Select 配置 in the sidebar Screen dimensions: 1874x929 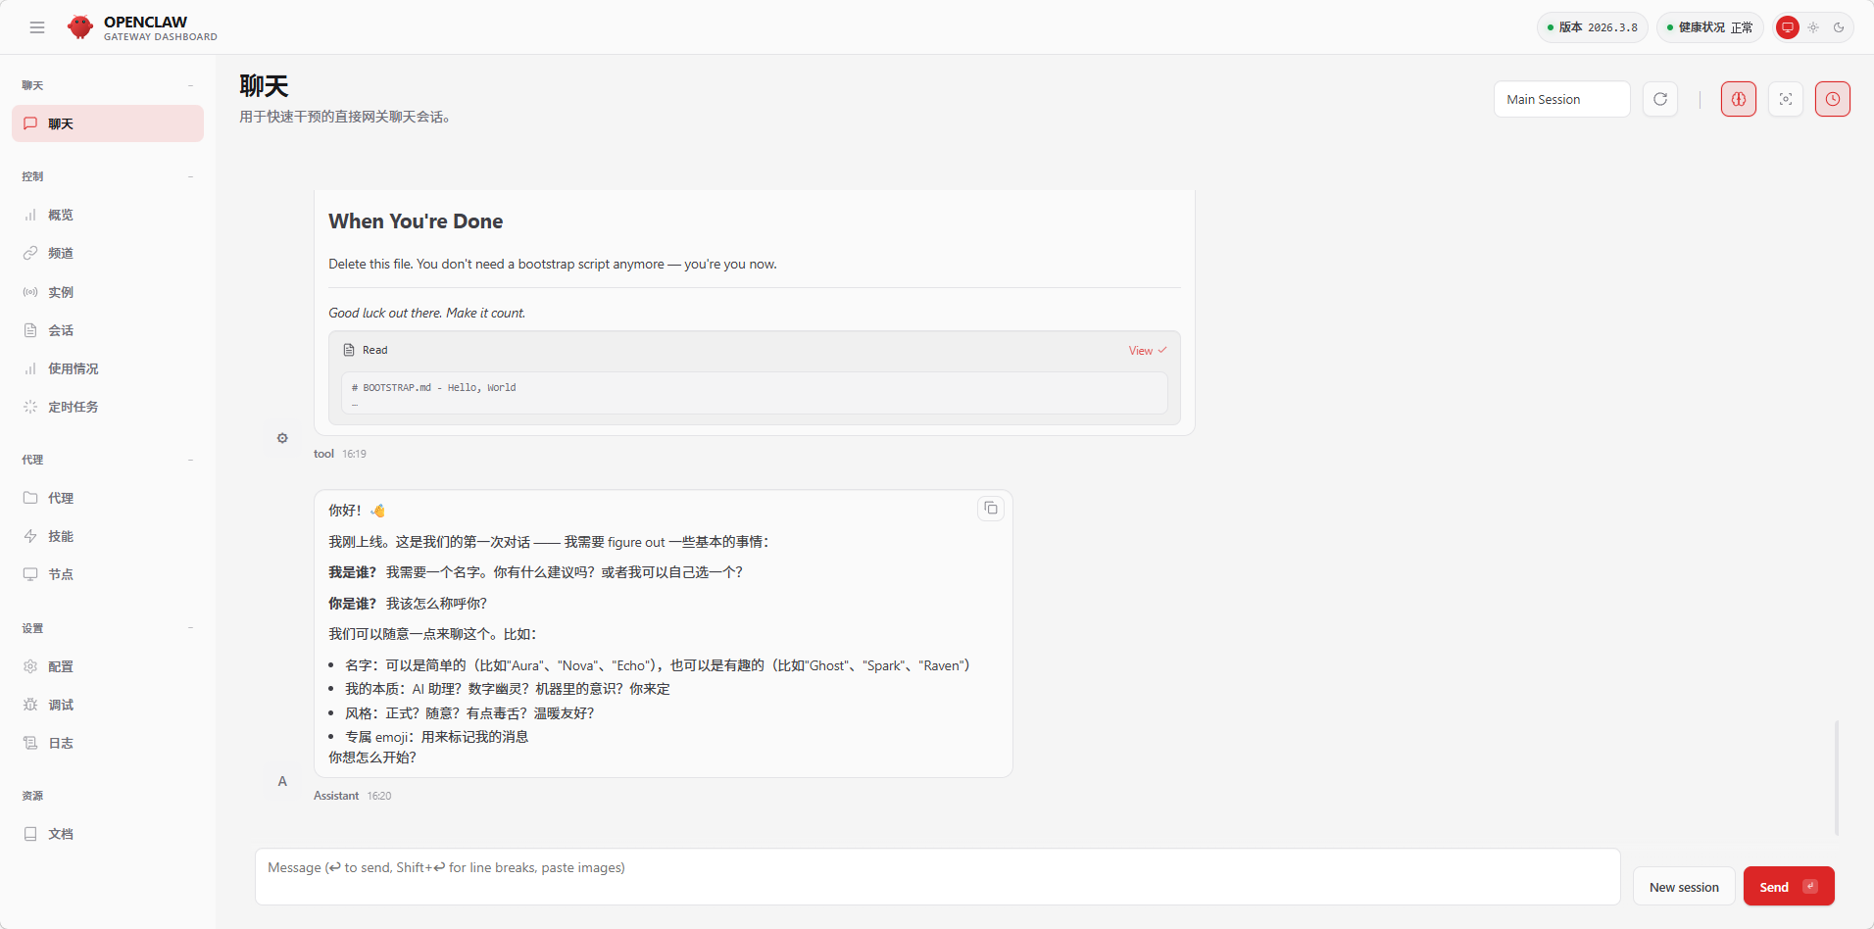click(x=61, y=666)
